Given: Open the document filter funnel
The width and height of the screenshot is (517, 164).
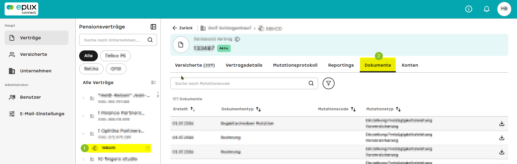Looking at the screenshot, I should point(329,83).
